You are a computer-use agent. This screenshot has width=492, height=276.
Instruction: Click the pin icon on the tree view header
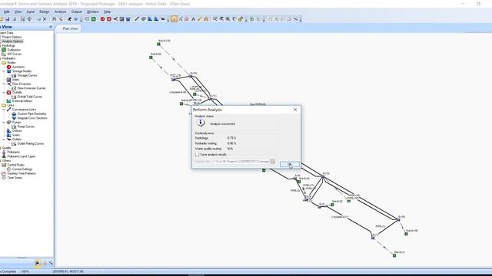(x=51, y=27)
